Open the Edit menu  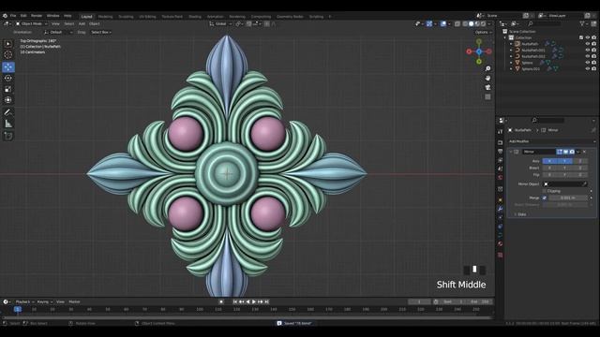tap(23, 16)
